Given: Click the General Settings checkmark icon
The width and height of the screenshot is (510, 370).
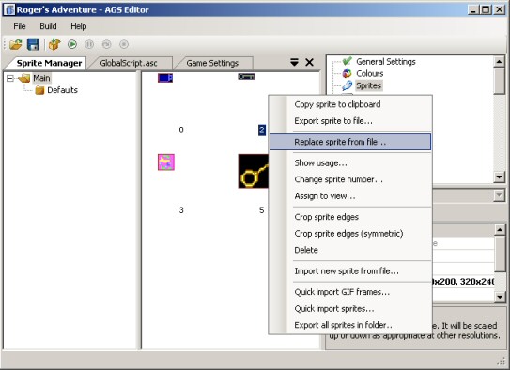Looking at the screenshot, I should [x=347, y=61].
